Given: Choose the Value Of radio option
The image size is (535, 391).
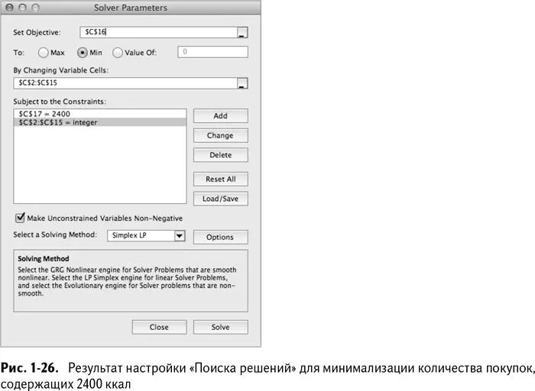Looking at the screenshot, I should [x=118, y=53].
